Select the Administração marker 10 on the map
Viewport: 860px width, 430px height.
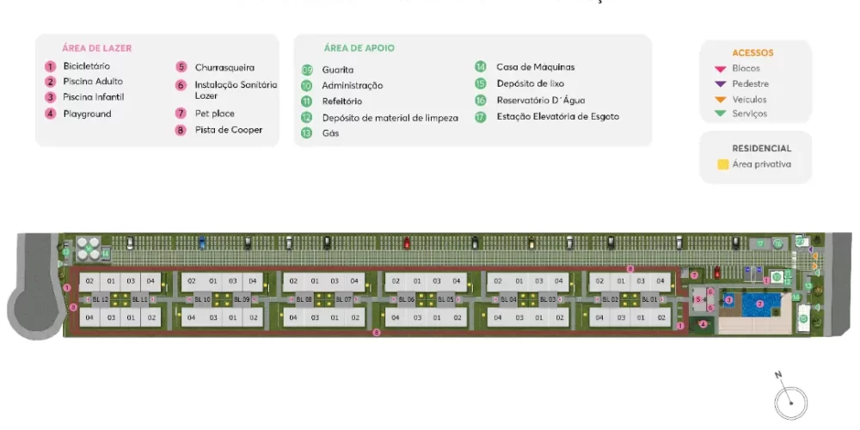click(777, 277)
